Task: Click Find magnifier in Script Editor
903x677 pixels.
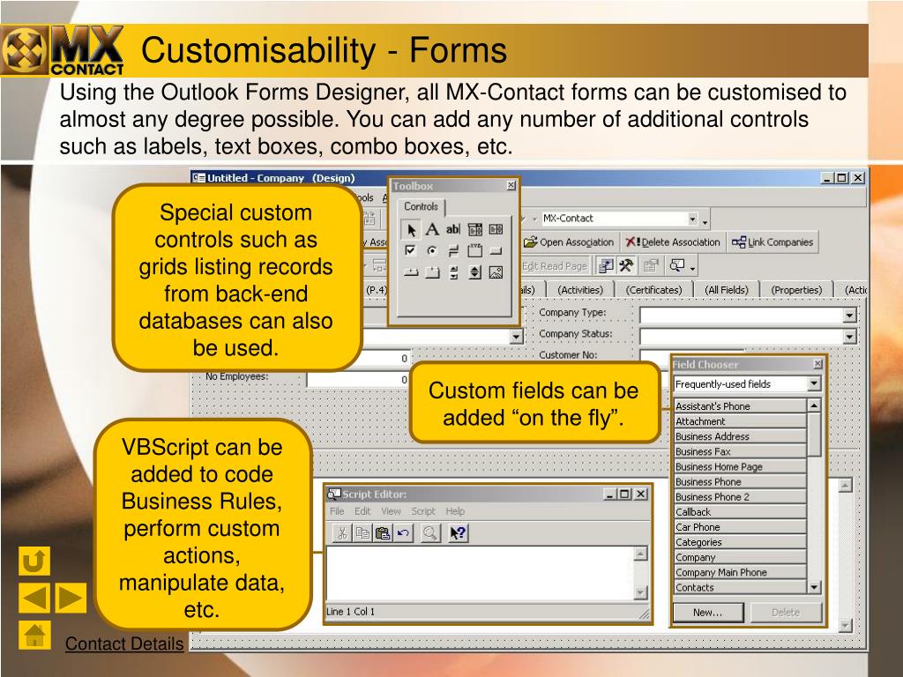Action: (429, 533)
